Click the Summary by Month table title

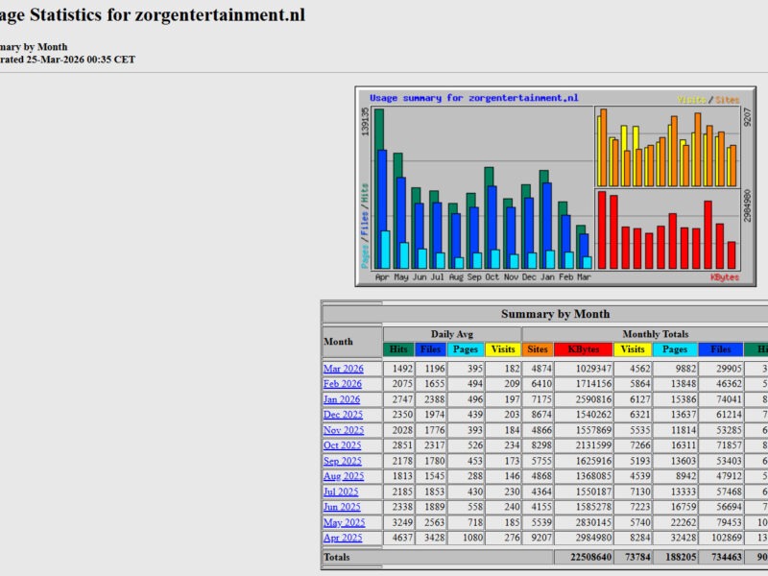555,314
